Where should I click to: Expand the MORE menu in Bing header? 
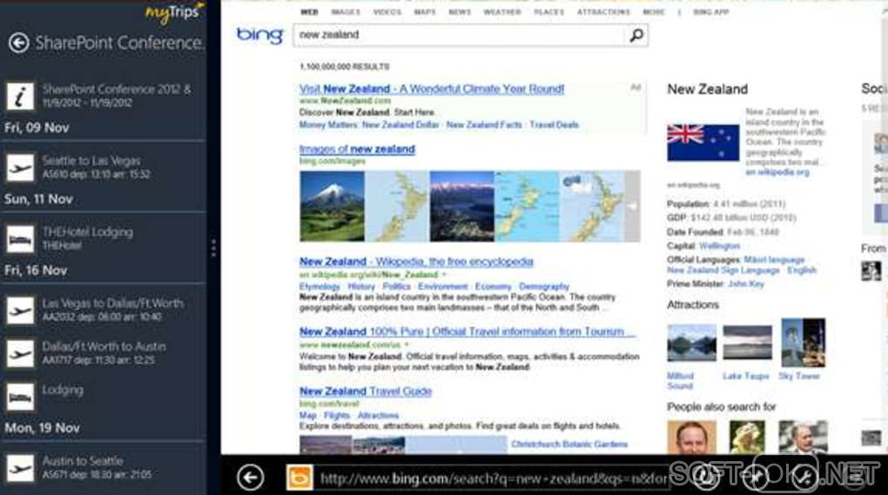point(654,12)
